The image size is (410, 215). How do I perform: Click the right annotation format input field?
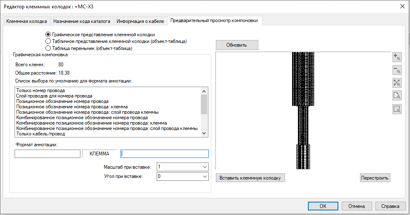point(165,154)
